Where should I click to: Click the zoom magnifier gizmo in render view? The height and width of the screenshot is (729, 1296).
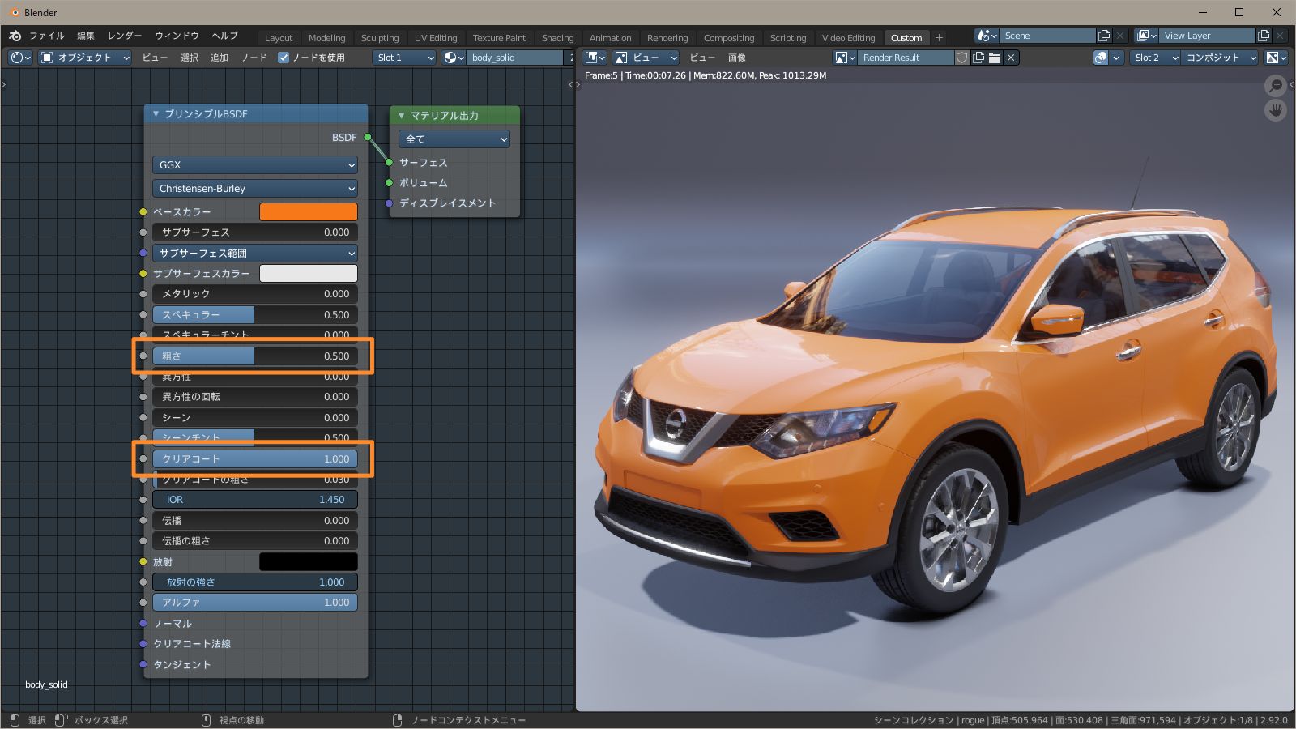coord(1276,86)
